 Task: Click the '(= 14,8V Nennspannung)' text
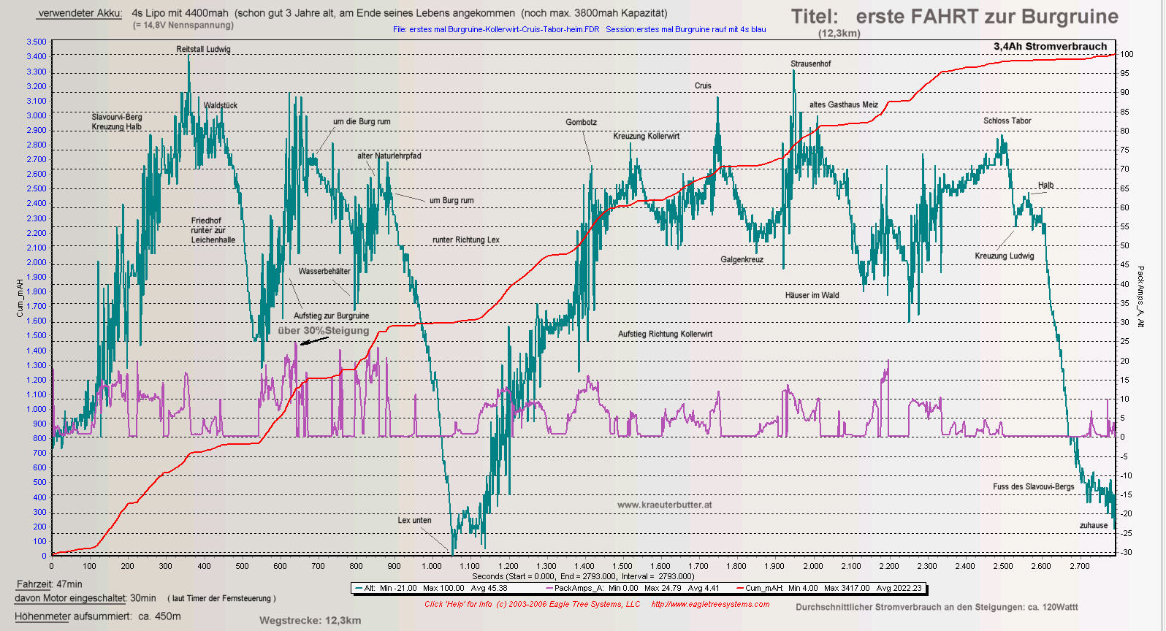(x=183, y=25)
